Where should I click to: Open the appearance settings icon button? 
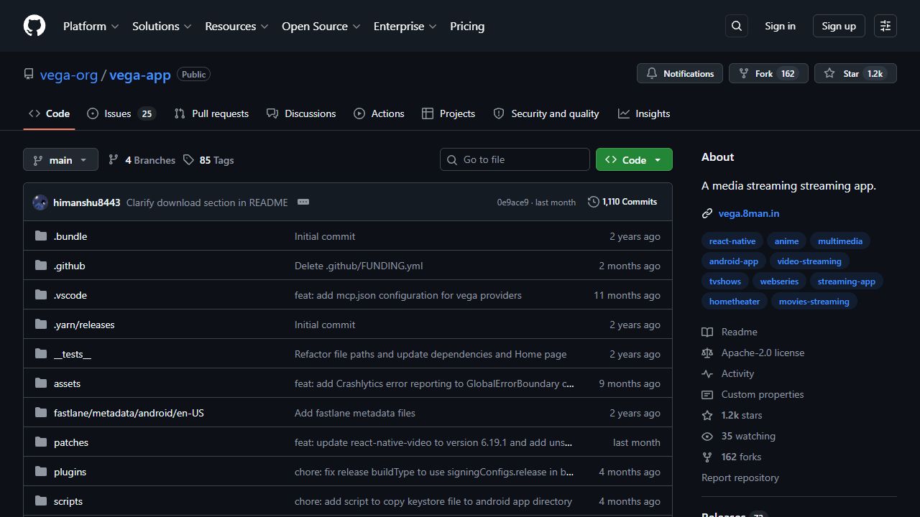click(x=885, y=26)
